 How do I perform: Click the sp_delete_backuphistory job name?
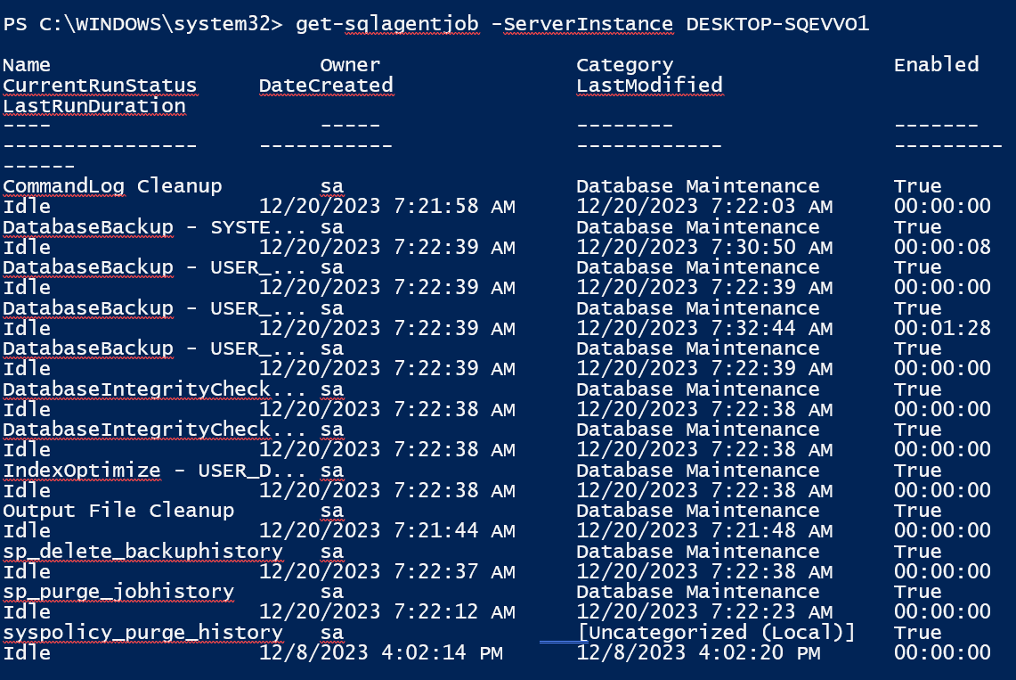coord(142,552)
